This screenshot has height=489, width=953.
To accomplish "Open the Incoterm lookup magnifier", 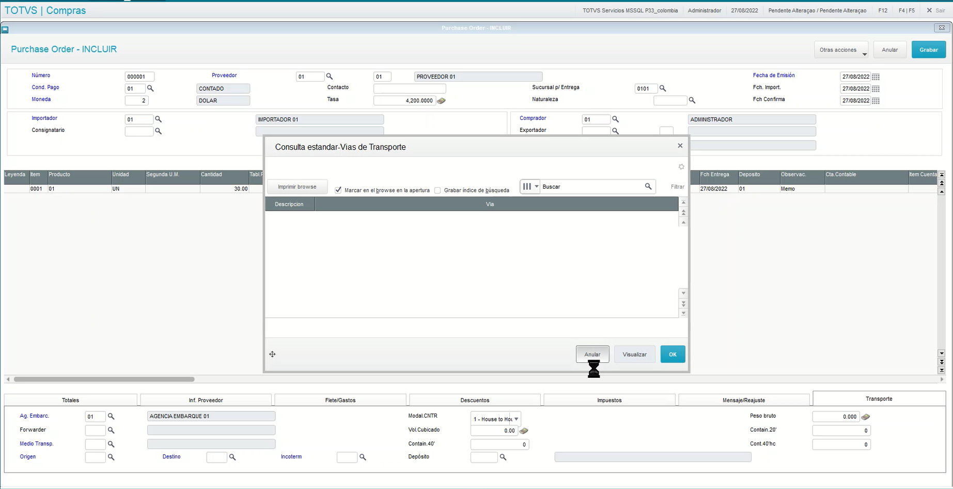I will [x=363, y=457].
